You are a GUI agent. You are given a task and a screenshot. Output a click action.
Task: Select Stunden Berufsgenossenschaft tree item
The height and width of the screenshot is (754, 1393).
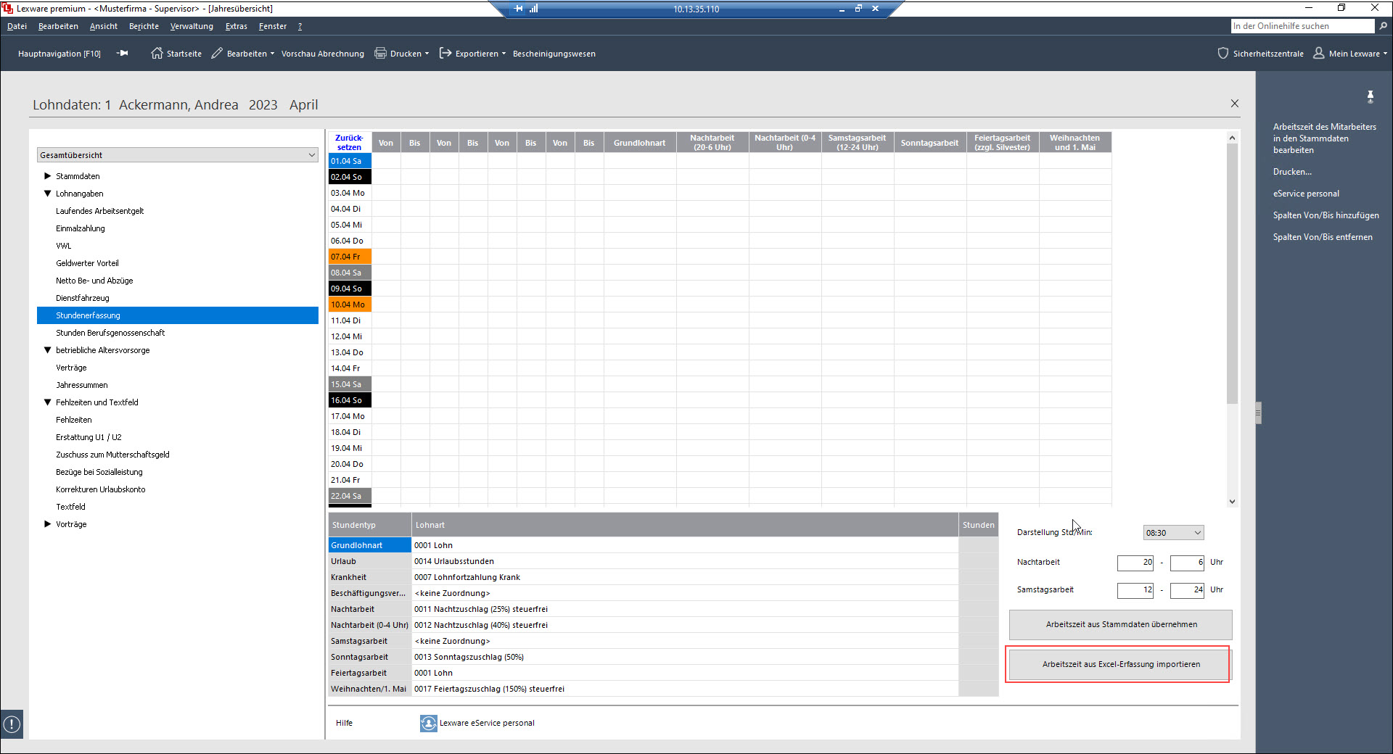[x=110, y=333]
